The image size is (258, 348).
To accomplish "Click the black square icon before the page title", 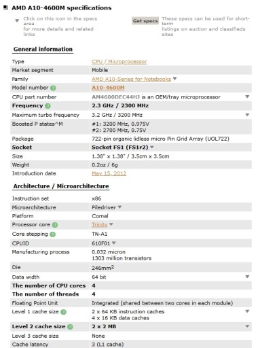I will tap(5, 7).
